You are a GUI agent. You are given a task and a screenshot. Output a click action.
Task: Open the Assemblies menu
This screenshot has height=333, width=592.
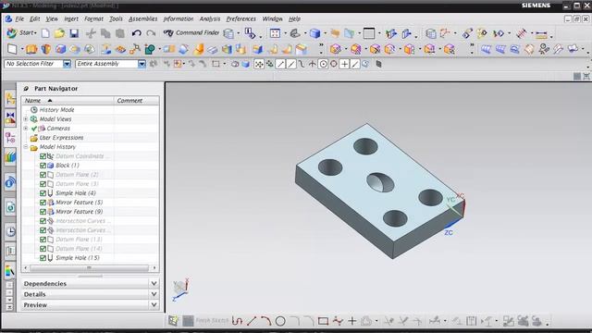point(142,18)
